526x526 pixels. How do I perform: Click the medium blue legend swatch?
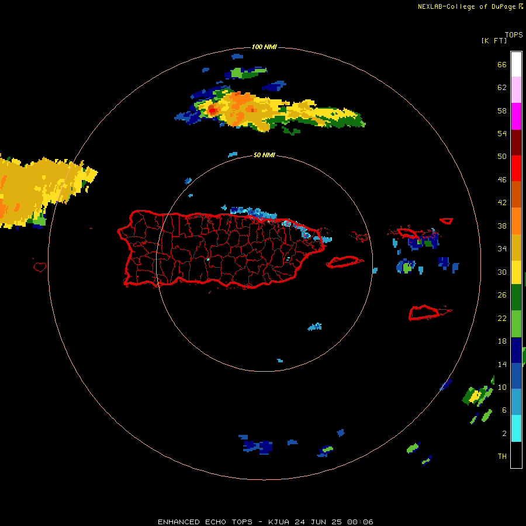pos(516,376)
